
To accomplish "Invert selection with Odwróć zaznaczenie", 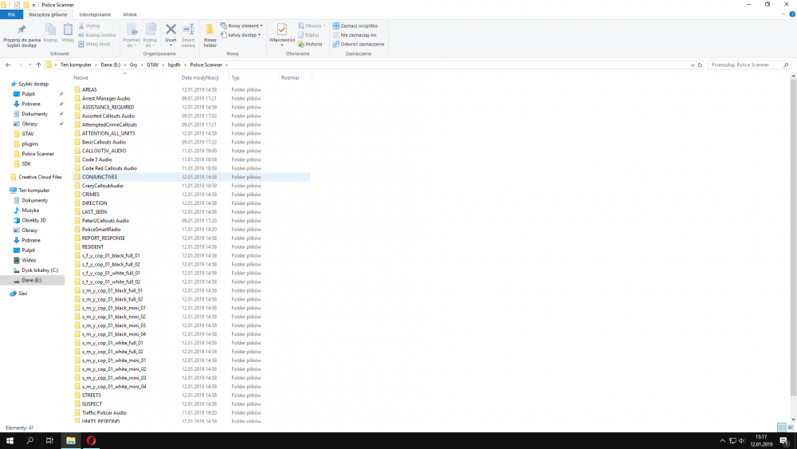I will [359, 44].
